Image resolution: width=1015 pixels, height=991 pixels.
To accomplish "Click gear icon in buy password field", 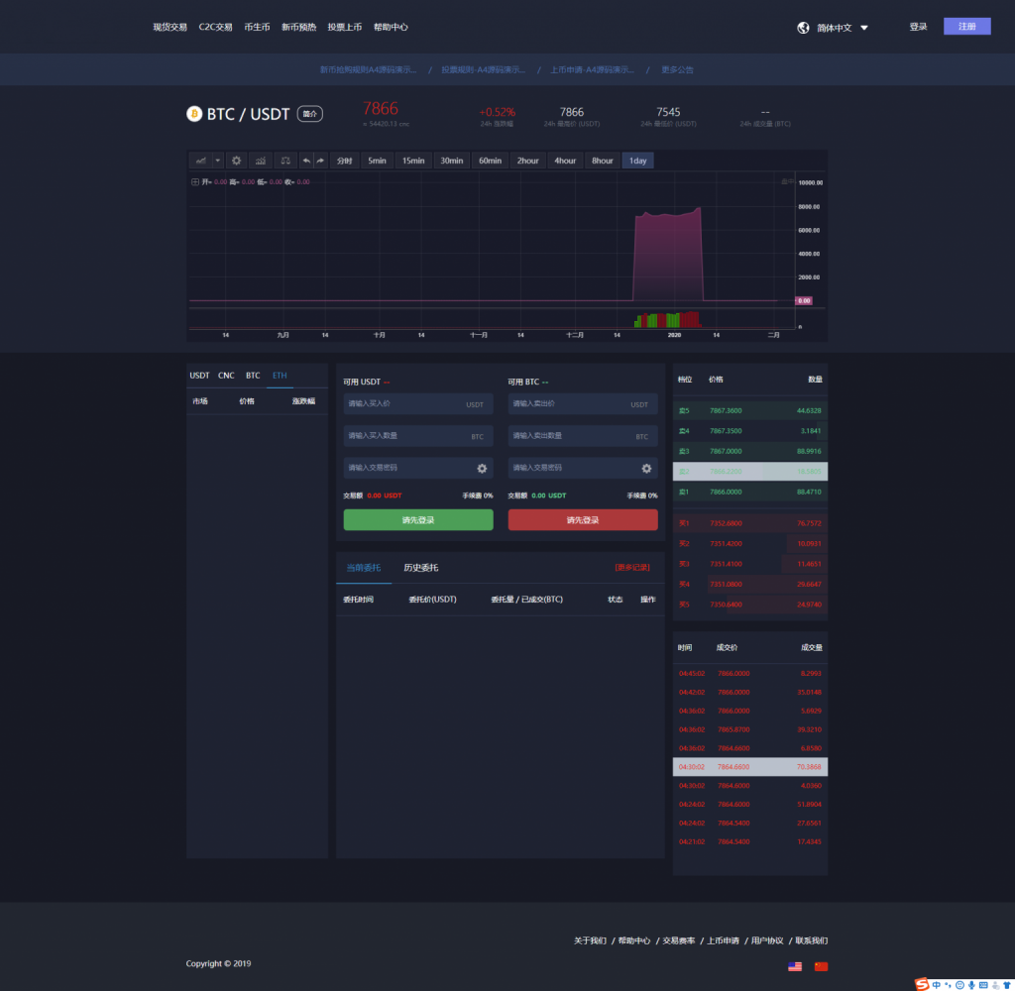I will click(482, 468).
